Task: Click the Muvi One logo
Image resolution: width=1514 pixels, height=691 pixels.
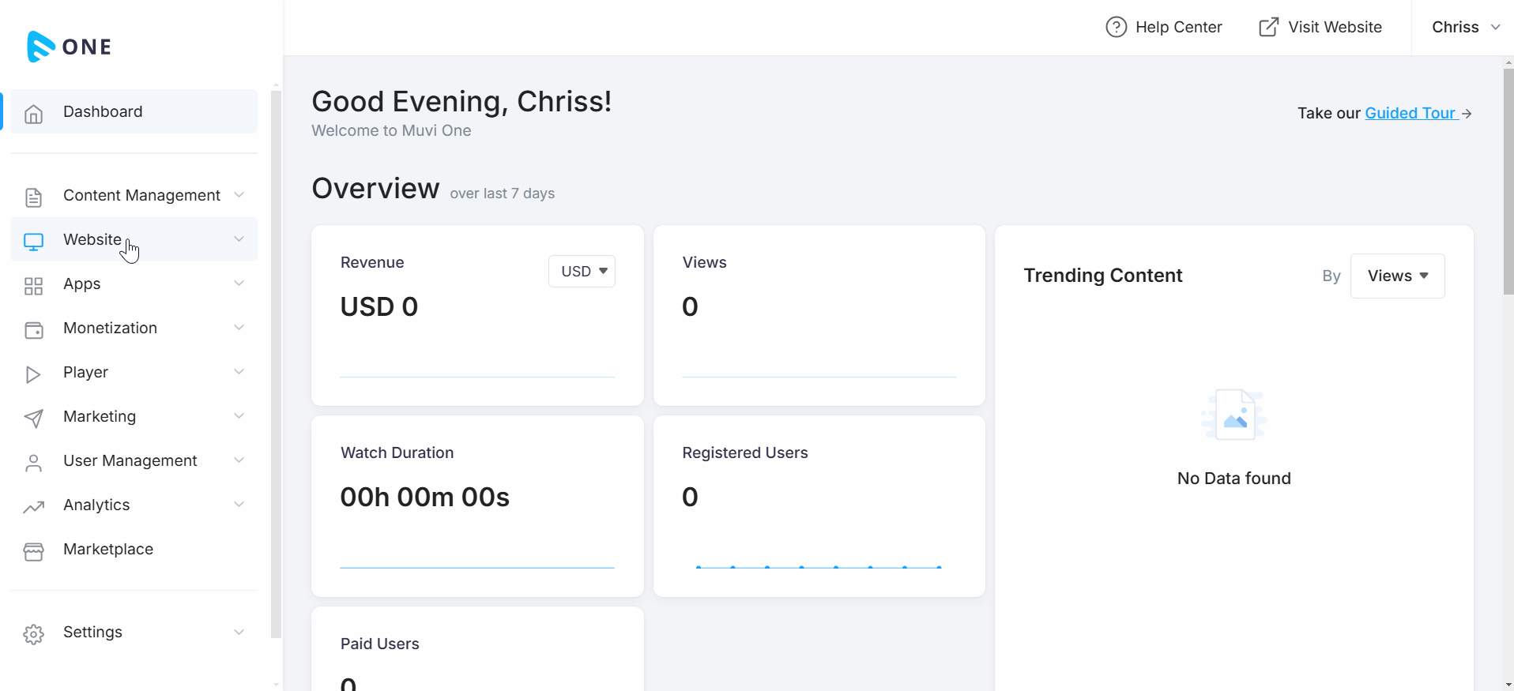Action: pyautogui.click(x=69, y=47)
